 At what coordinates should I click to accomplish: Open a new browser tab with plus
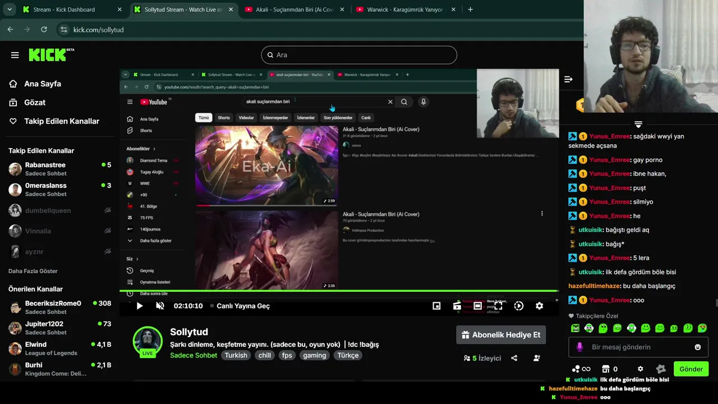(470, 10)
